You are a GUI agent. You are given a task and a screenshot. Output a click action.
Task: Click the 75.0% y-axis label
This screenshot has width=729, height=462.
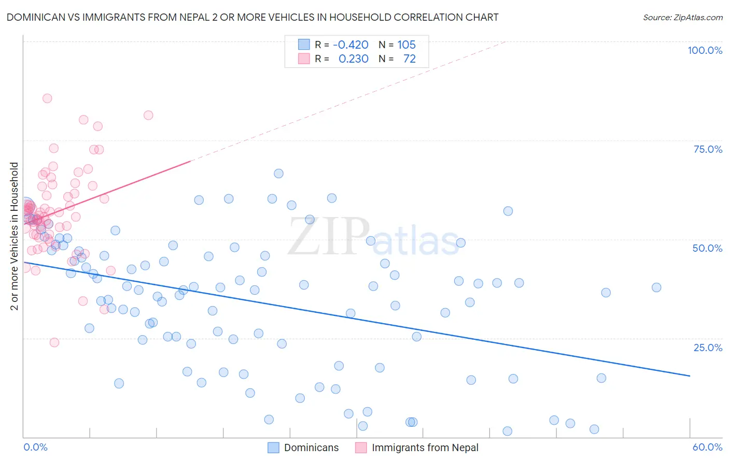(x=708, y=149)
